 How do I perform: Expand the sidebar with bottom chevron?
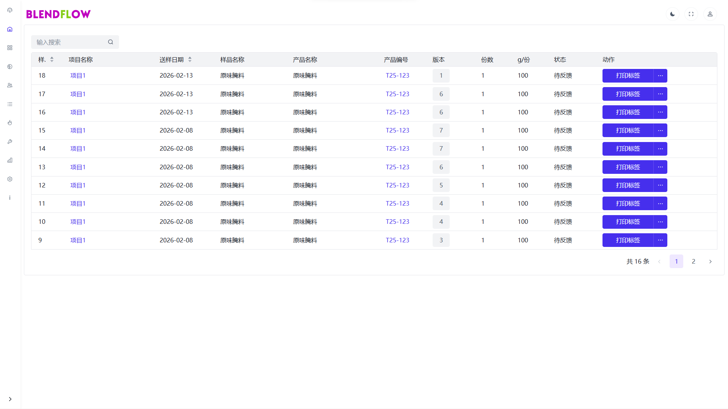coord(10,399)
